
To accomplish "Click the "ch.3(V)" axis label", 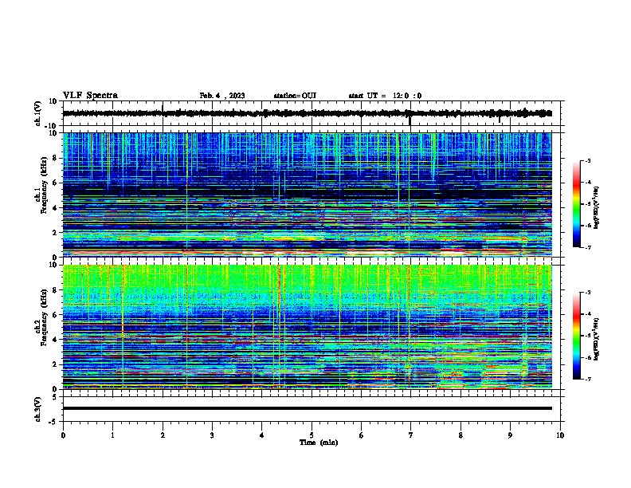I will click(38, 409).
